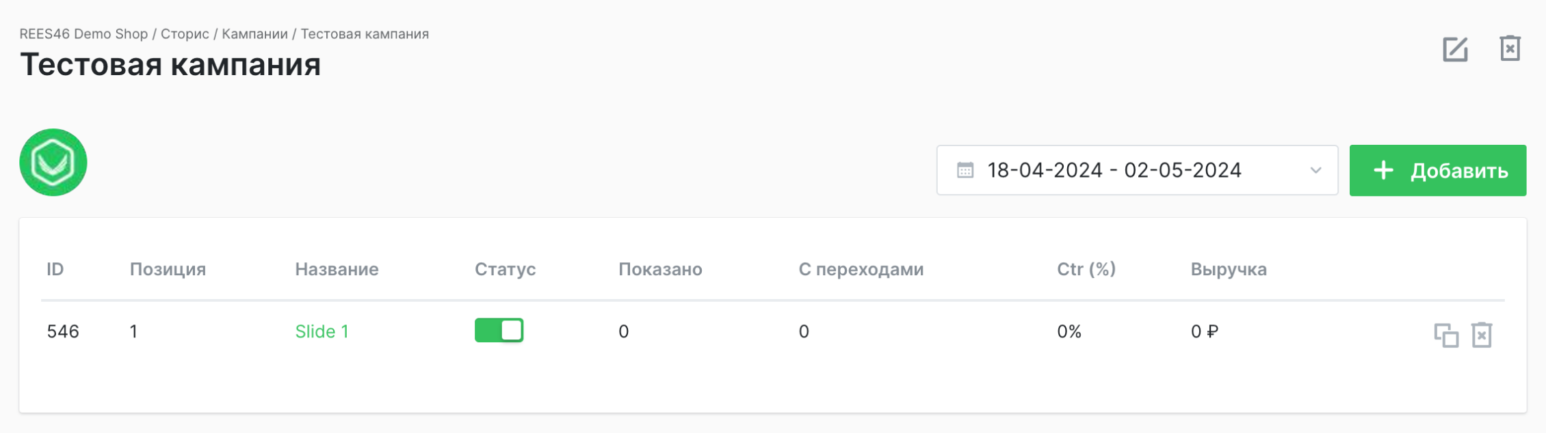
Task: Open the Slide 1 link
Action: point(322,331)
